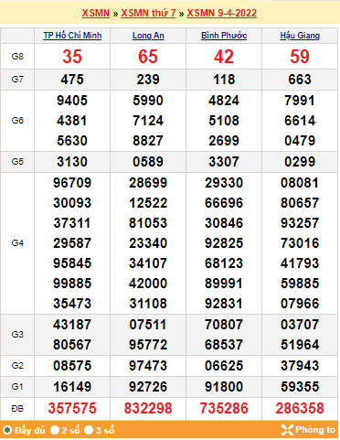The width and height of the screenshot is (340, 440).
Task: Open the TP Hồ Chí Minh column link
Action: click(x=72, y=36)
